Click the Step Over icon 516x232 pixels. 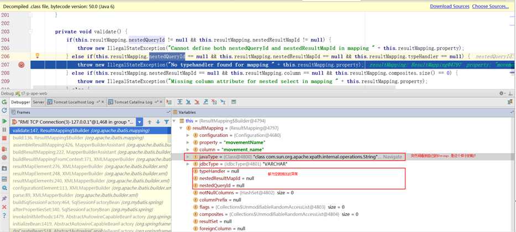tap(180, 102)
